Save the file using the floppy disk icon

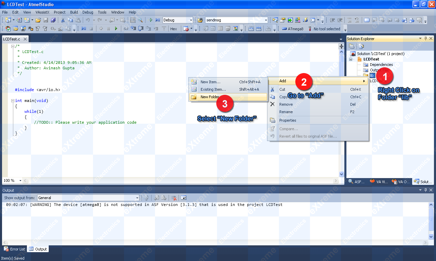pos(45,20)
